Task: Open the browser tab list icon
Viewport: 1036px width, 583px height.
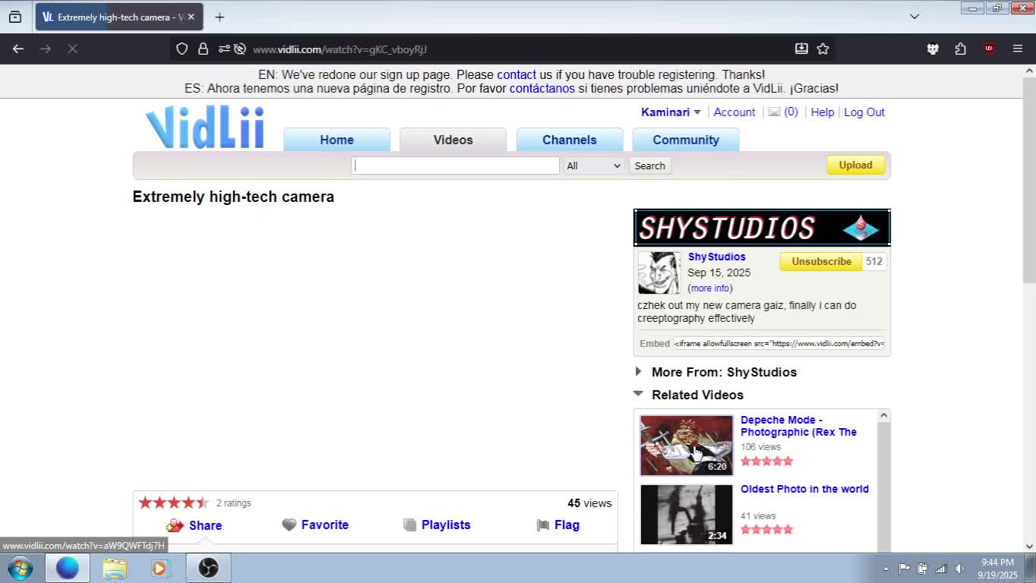Action: [x=15, y=17]
